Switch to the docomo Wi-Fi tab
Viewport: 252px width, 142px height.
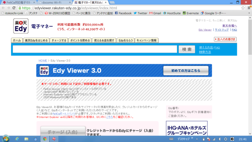tap(55, 2)
